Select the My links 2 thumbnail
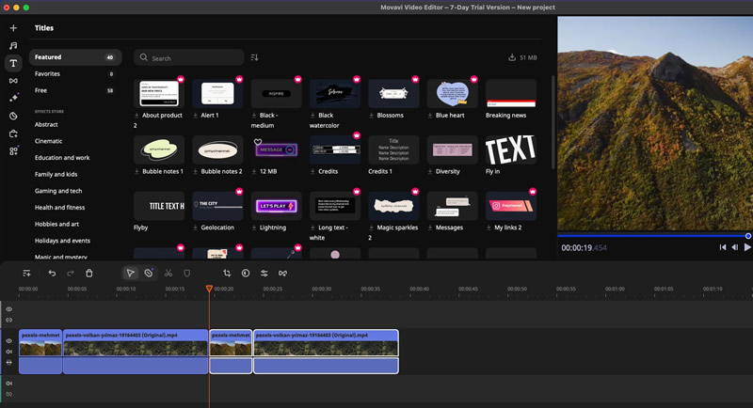 [x=511, y=206]
